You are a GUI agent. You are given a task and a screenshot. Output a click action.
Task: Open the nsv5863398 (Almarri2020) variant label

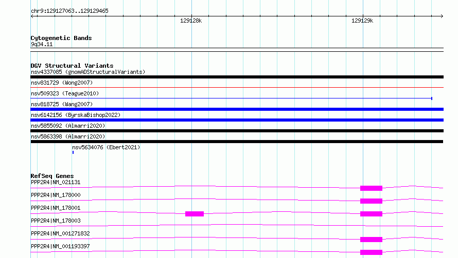pos(68,136)
